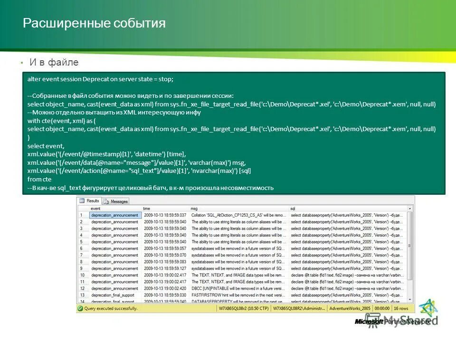
Task: Click the Messages tab notepad icon
Action: pyautogui.click(x=105, y=201)
